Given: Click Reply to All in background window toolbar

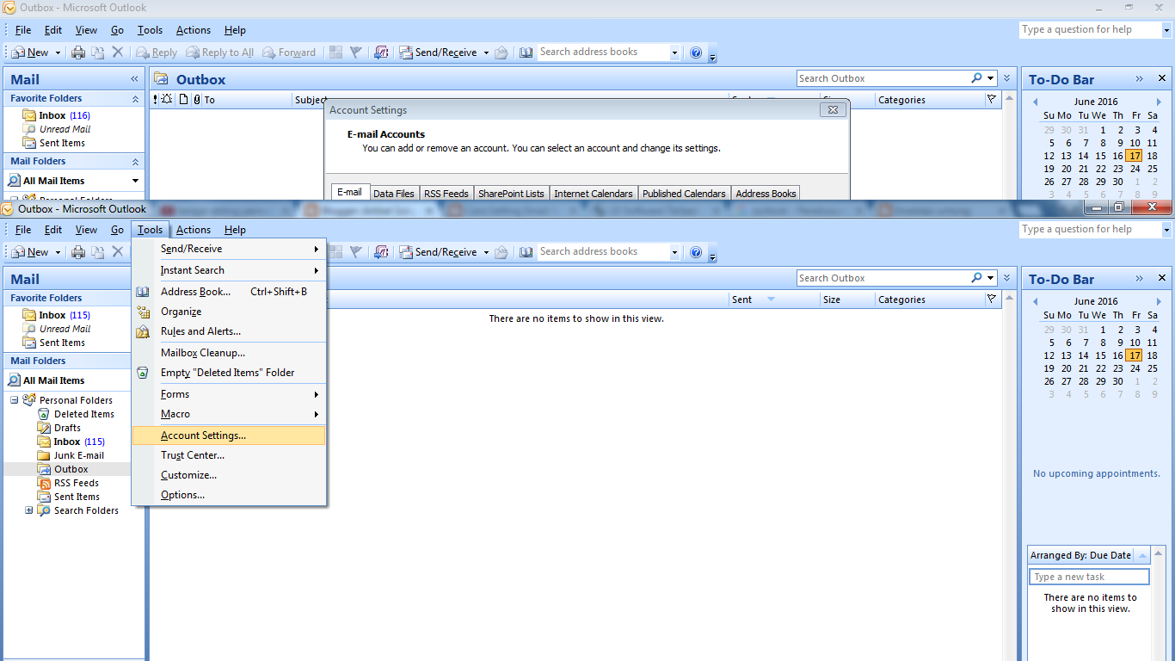Looking at the screenshot, I should (220, 53).
